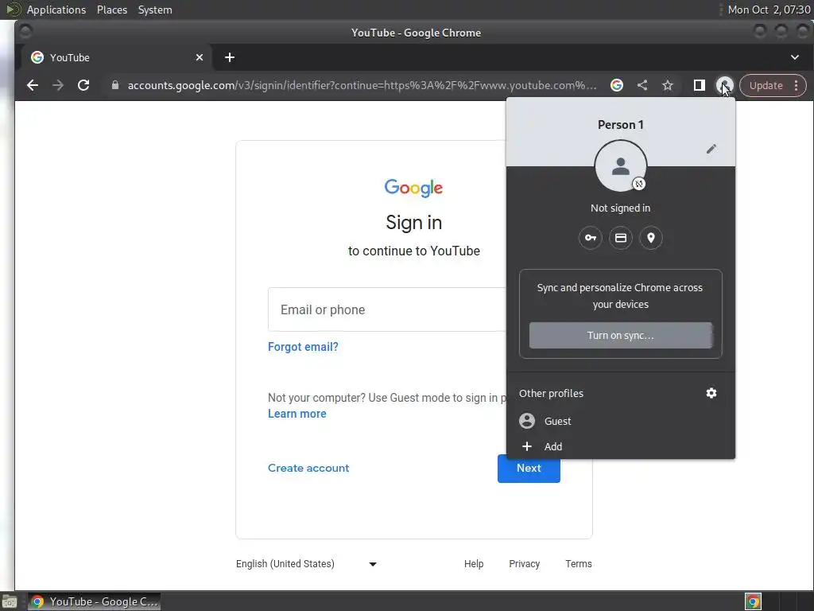Image resolution: width=814 pixels, height=611 pixels.
Task: Expand the tab search chevron
Action: pyautogui.click(x=795, y=57)
